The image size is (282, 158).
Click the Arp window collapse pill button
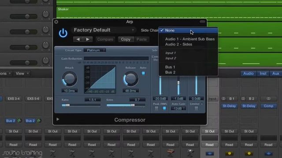pyautogui.click(x=202, y=22)
